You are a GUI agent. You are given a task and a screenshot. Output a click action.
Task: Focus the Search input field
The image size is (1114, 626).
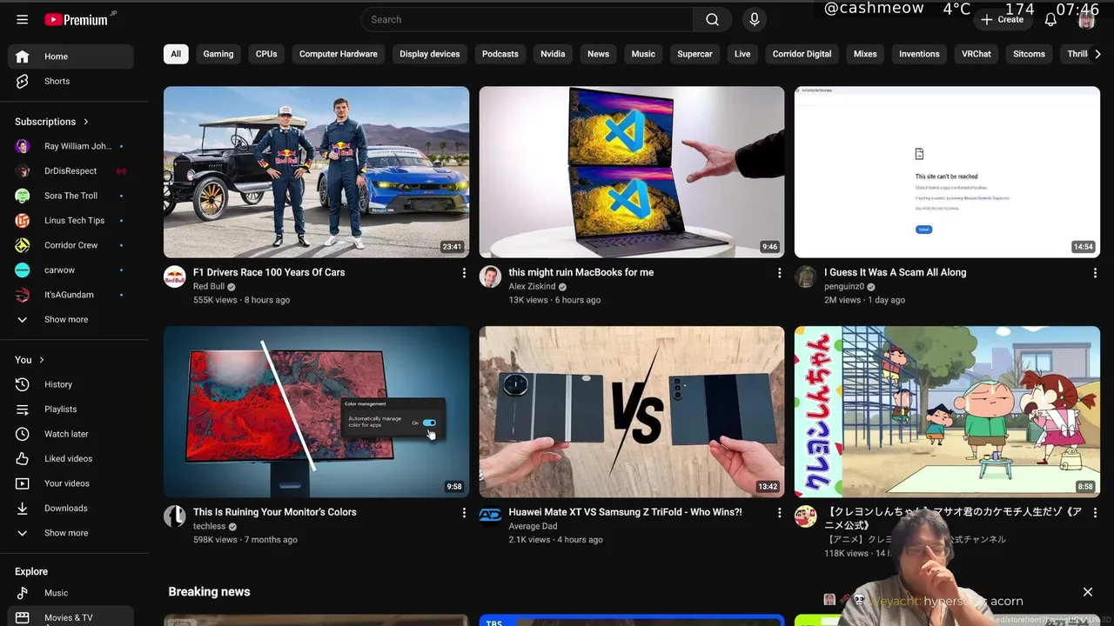[527, 19]
